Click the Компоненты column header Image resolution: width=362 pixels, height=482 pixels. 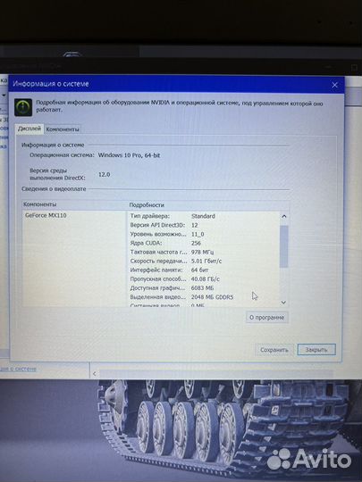(74, 204)
